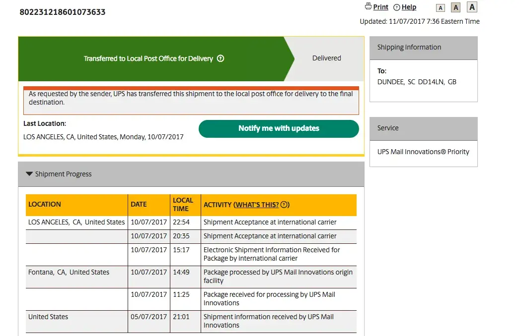Screen dimensions: 519x336
Task: Click the LOCATION column header
Action: tap(45, 204)
